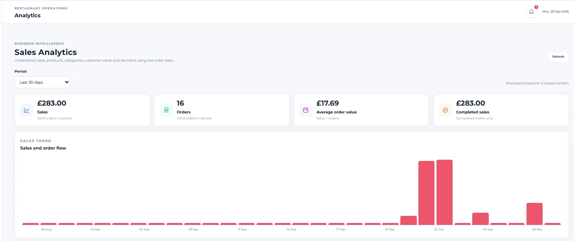The image size is (574, 241).
Task: Click the BUSINESS INTELLIGENCE label
Action: [x=39, y=44]
